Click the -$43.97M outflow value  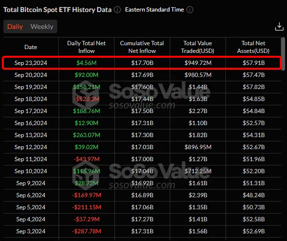coord(87,159)
